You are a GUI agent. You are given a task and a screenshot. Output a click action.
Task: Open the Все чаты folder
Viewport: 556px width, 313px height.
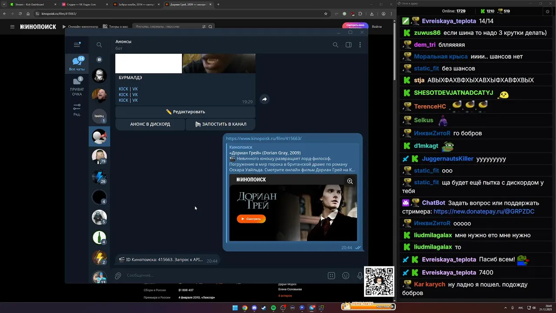click(77, 63)
